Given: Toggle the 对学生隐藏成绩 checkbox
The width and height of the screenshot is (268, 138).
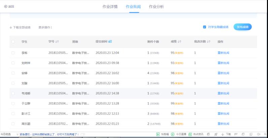Looking at the screenshot, I should tap(204, 27).
